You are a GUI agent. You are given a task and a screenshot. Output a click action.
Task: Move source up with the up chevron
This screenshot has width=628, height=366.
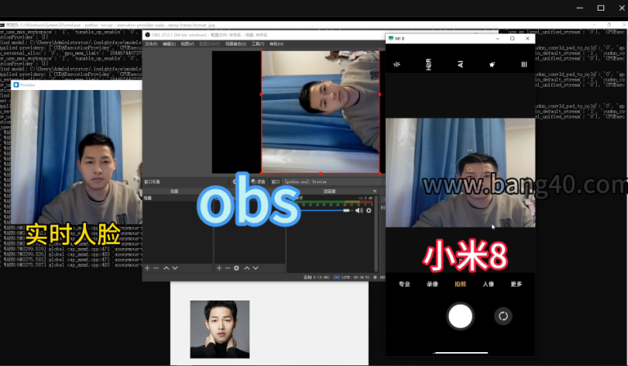[x=246, y=268]
